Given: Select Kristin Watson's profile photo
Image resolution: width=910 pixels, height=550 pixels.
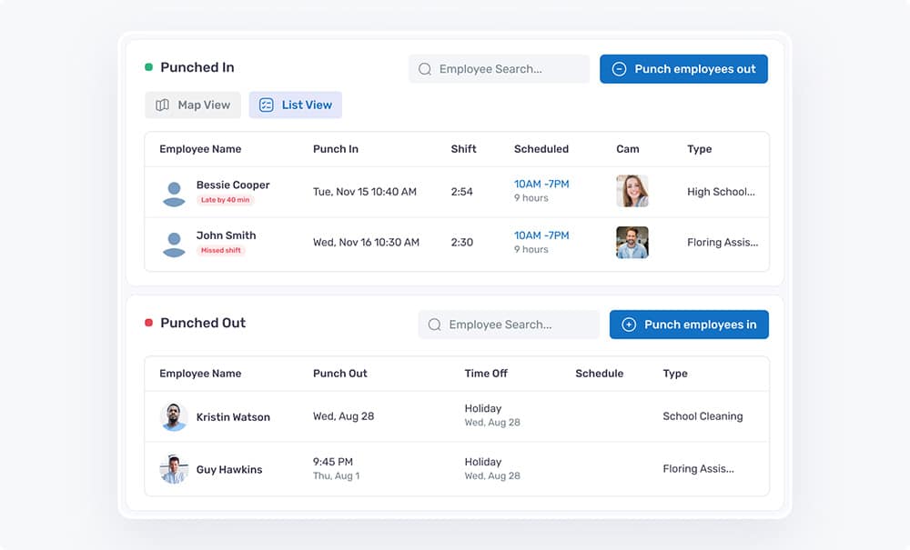Looking at the screenshot, I should pos(174,416).
